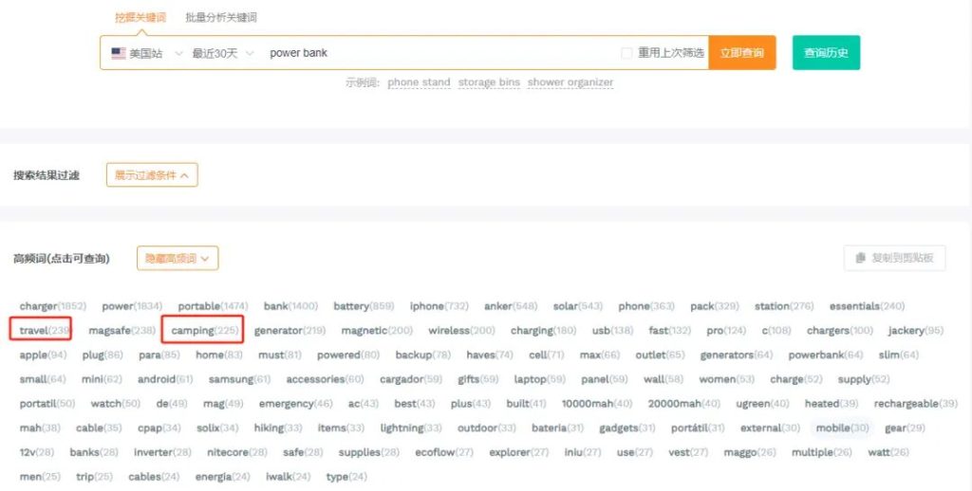Viewport: 972px width, 491px height.
Task: Query the 'charger' high-frequency word
Action: click(x=38, y=306)
